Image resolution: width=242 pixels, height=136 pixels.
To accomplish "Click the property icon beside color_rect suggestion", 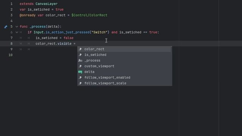I will pyautogui.click(x=80, y=49).
